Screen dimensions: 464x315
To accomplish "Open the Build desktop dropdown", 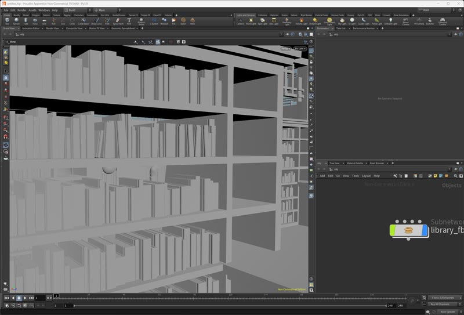I will [75, 10].
